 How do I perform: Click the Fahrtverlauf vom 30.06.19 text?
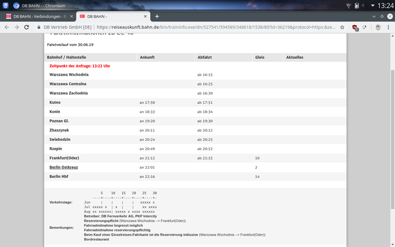[70, 45]
